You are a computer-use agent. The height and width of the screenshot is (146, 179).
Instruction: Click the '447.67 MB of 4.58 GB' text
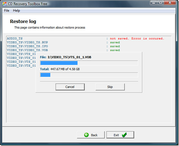click(65, 69)
